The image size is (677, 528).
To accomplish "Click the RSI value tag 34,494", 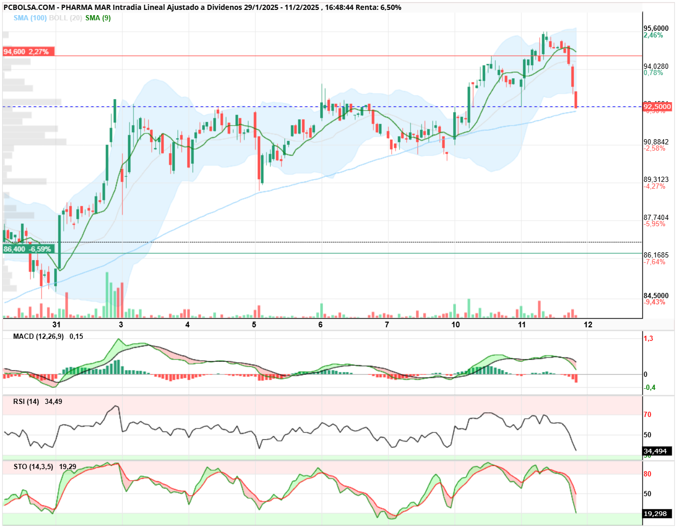I will coord(656,451).
